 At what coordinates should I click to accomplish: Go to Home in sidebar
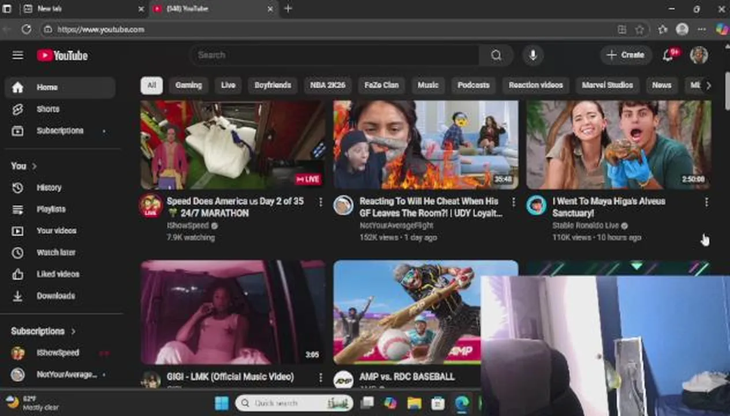[x=60, y=87]
